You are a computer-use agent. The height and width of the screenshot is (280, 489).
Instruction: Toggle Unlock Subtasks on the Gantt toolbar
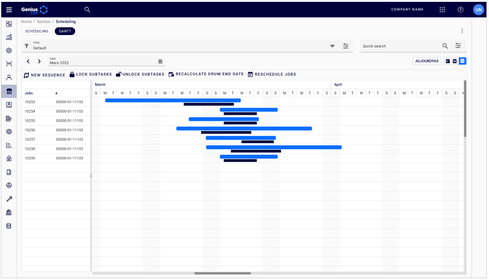click(140, 74)
